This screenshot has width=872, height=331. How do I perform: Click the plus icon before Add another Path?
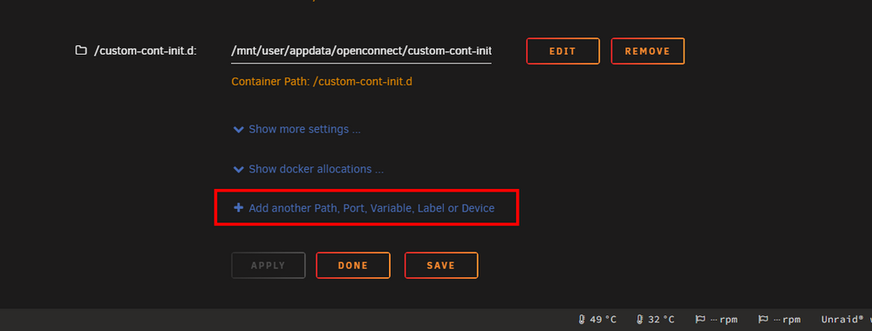(239, 207)
